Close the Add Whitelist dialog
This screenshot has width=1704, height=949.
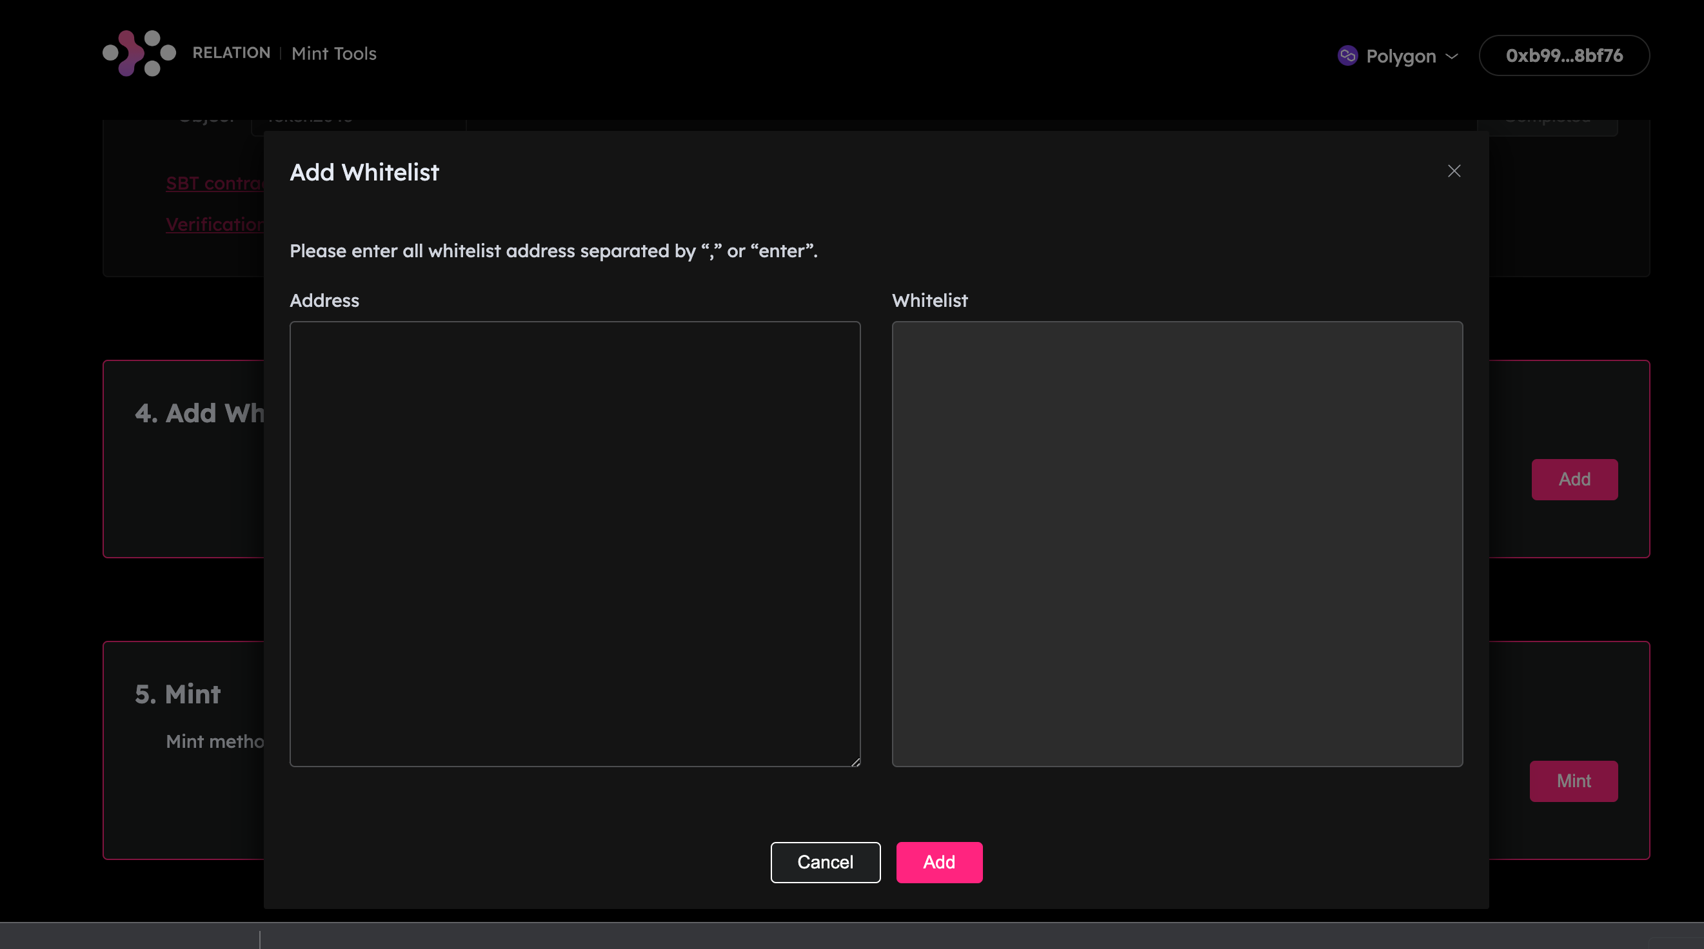[1453, 171]
